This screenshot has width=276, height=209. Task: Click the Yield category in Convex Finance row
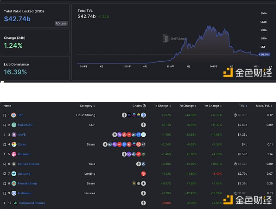(92, 164)
